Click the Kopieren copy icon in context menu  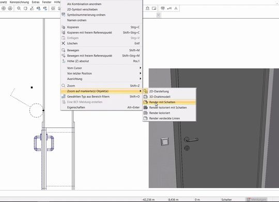(64, 27)
